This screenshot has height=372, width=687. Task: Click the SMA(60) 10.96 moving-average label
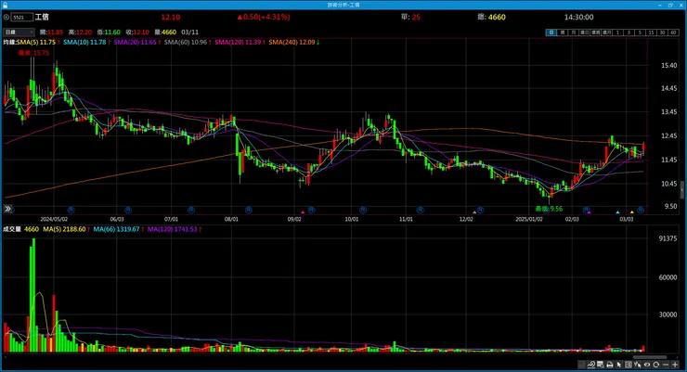[x=186, y=42]
